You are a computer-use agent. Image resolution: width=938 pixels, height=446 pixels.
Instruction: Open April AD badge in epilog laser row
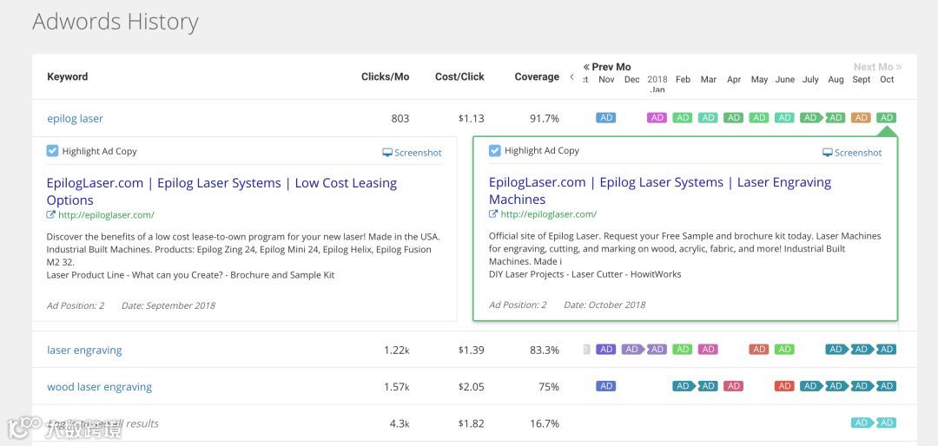point(733,118)
